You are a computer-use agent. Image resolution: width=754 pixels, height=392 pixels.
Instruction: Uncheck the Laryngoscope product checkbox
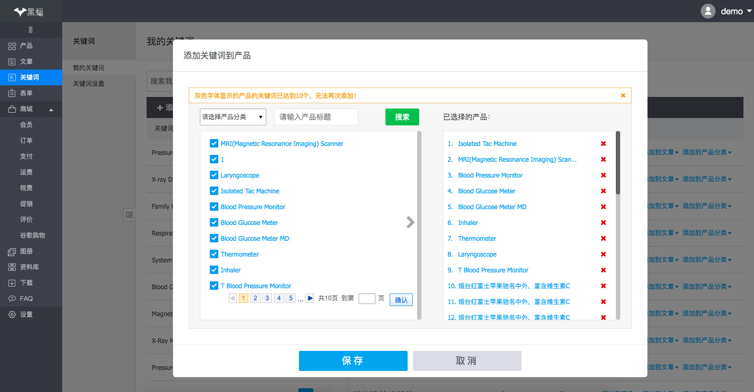coord(214,175)
